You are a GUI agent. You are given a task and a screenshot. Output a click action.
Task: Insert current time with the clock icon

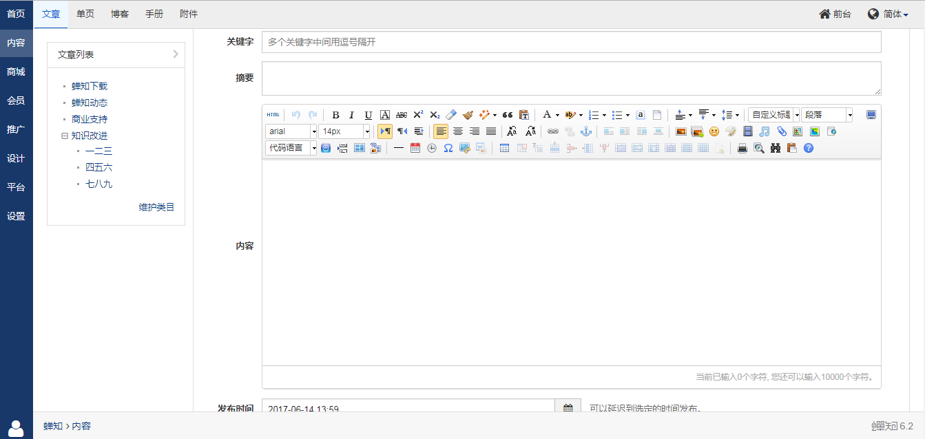[432, 148]
